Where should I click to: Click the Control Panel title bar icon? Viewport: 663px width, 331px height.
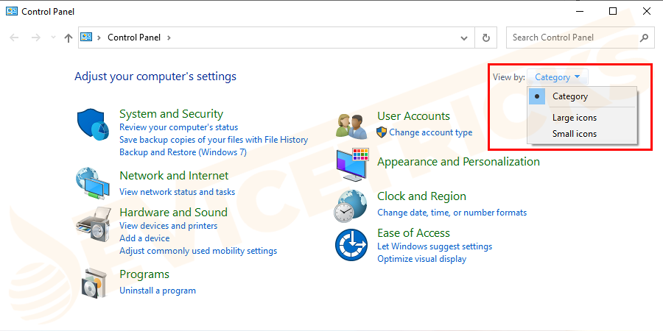[x=11, y=11]
